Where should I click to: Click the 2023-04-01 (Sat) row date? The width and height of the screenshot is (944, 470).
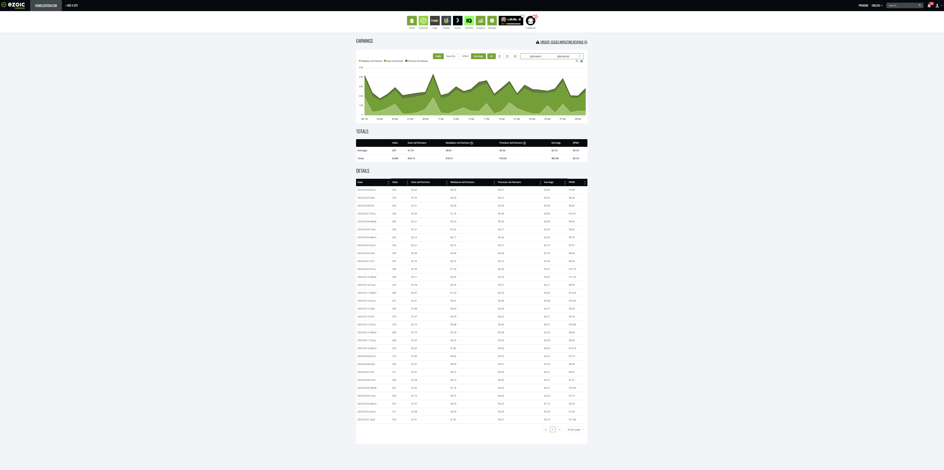click(x=366, y=420)
